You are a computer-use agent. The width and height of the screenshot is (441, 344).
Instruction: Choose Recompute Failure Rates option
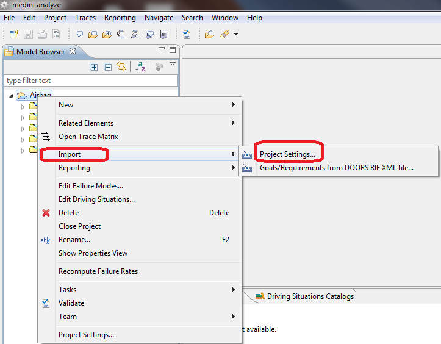pos(98,271)
